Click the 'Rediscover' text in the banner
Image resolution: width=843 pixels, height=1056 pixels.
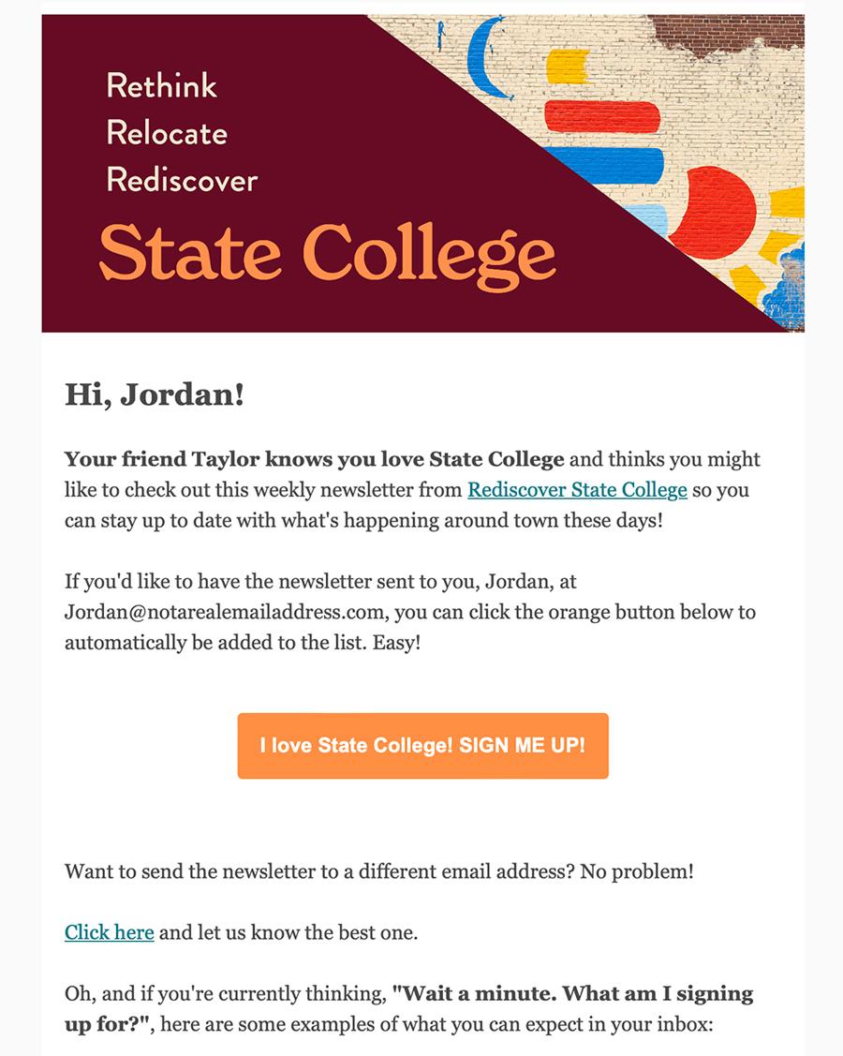182,180
